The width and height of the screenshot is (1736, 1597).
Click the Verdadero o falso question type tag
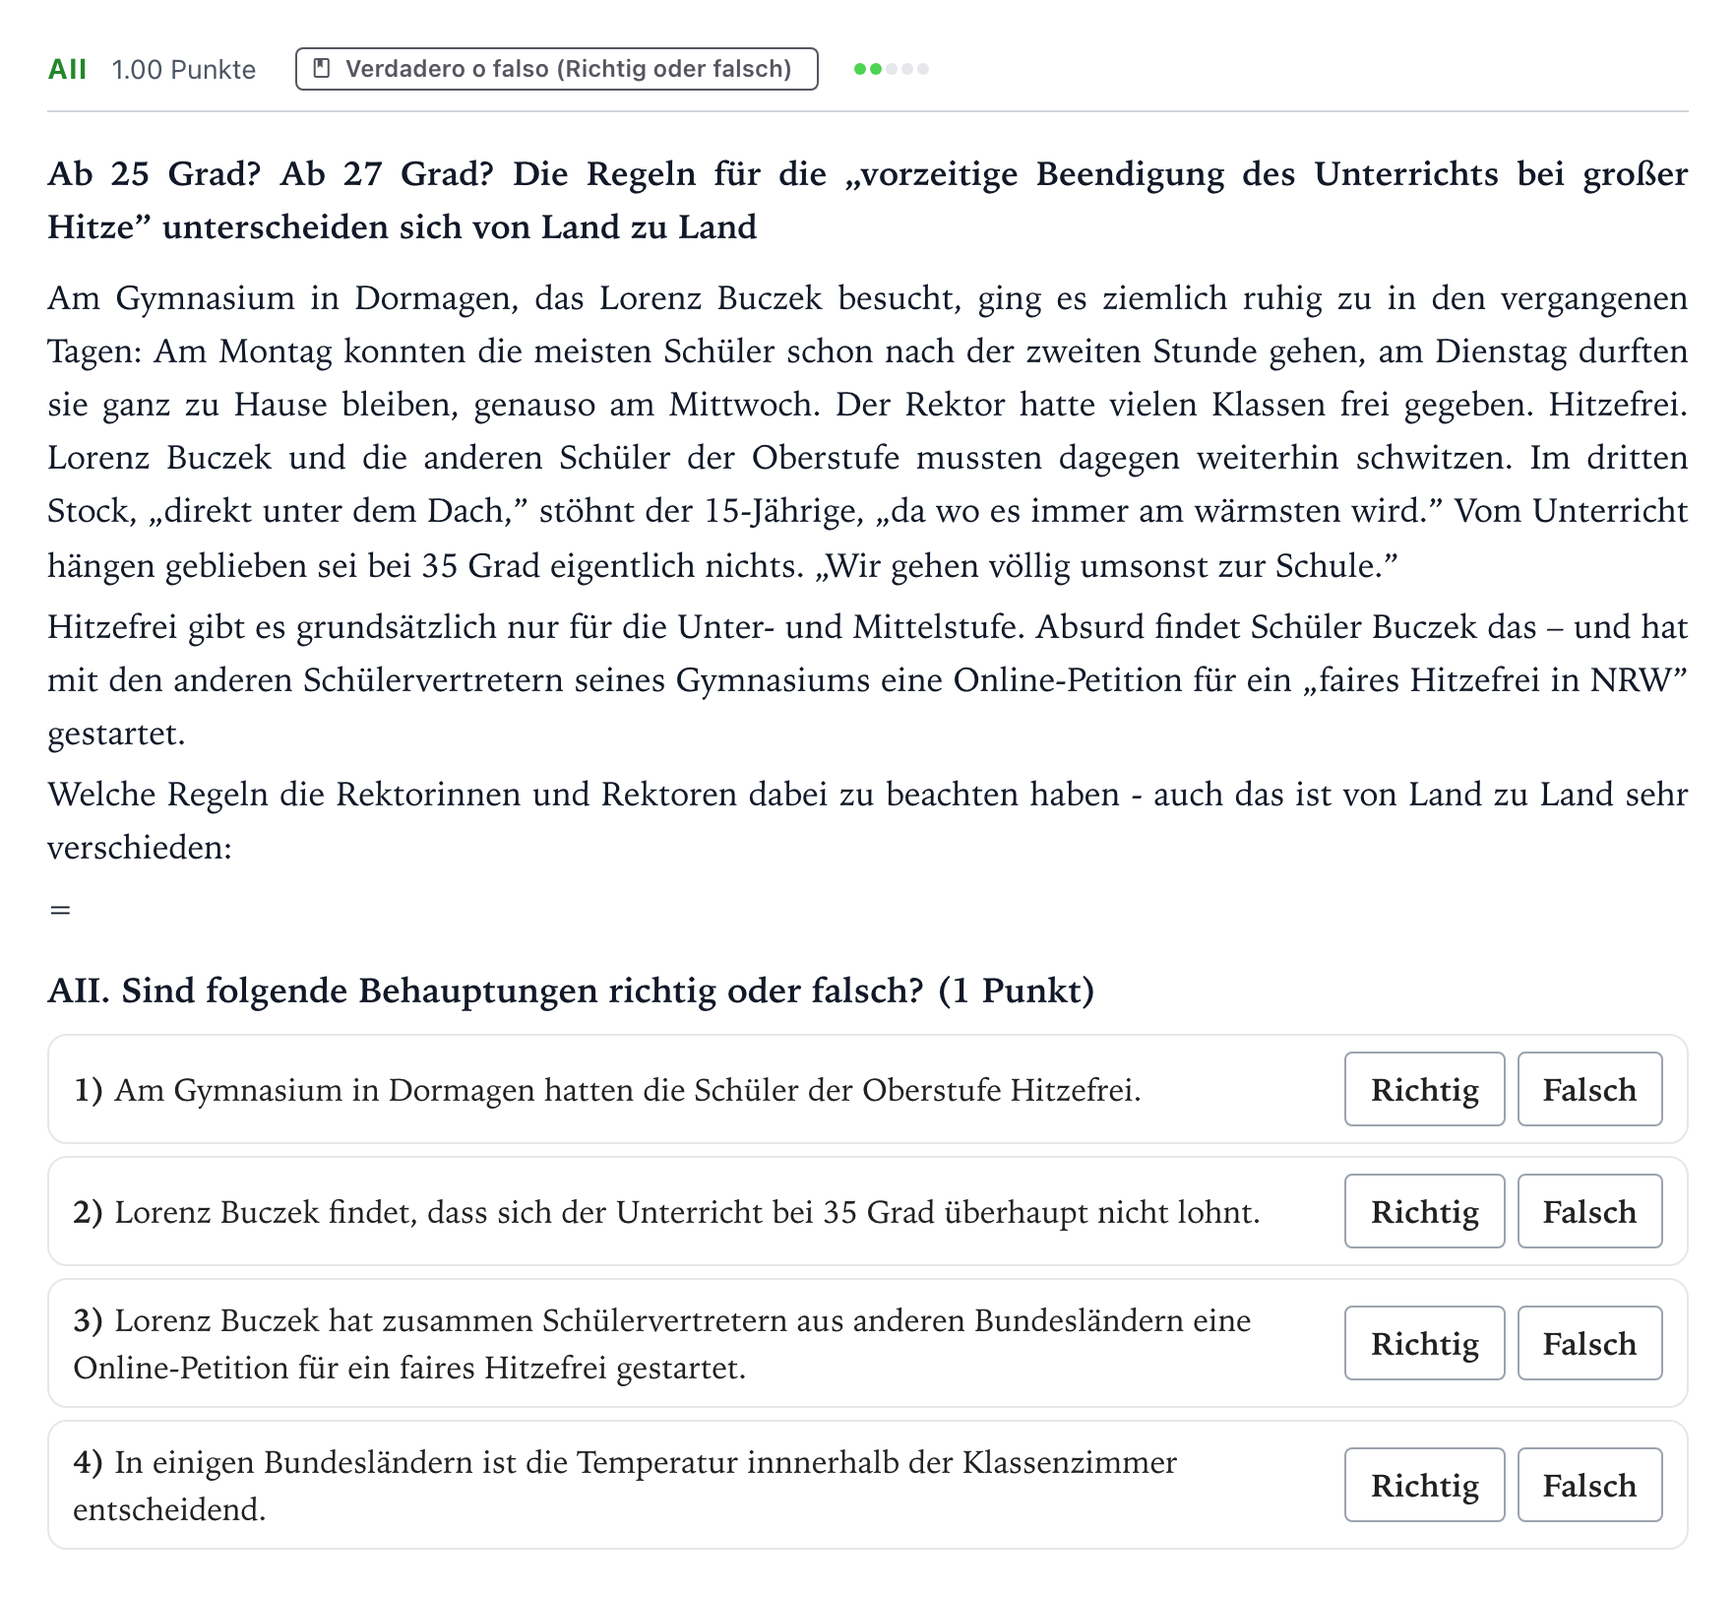click(x=557, y=69)
